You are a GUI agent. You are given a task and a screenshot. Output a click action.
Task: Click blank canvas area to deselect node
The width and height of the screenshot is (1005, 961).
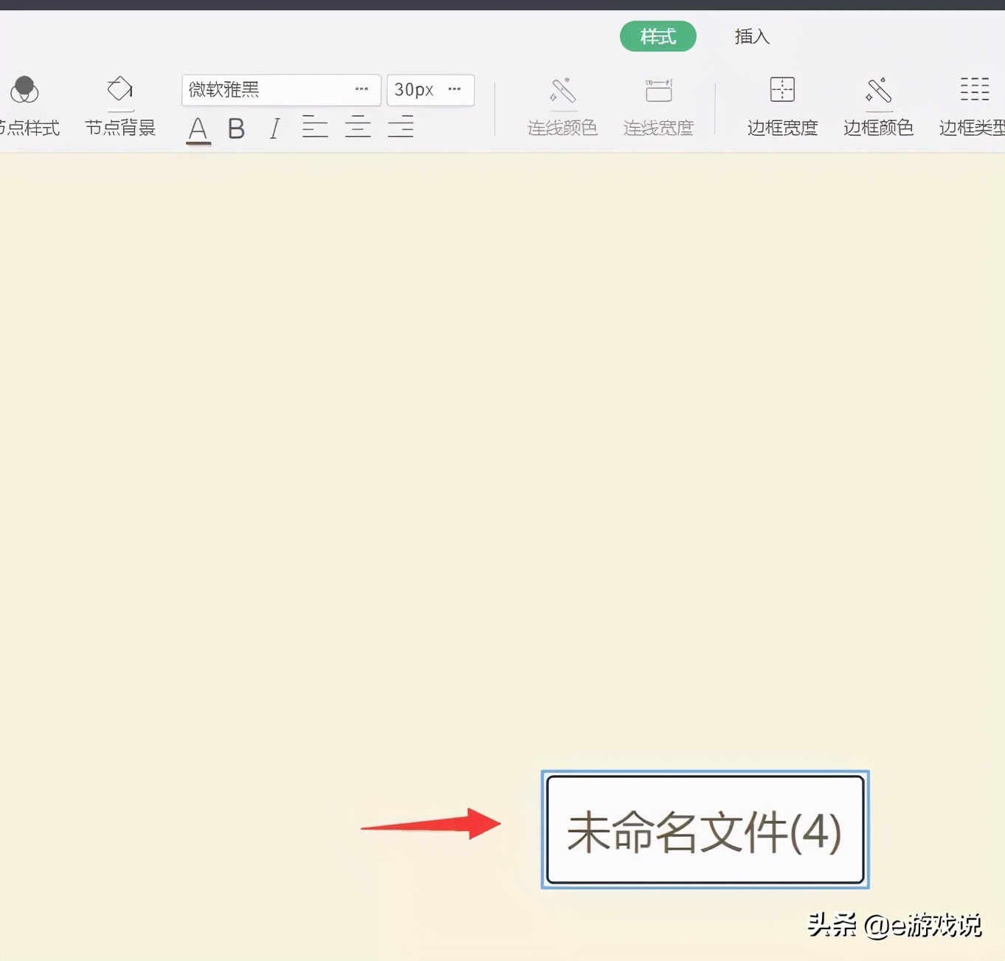click(x=369, y=443)
